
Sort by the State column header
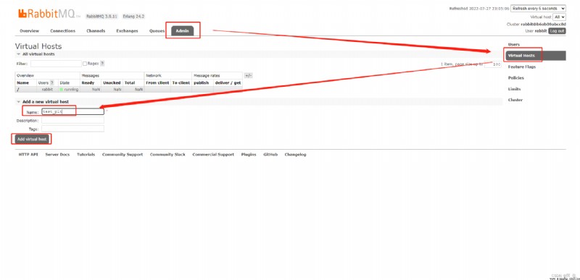coord(65,83)
